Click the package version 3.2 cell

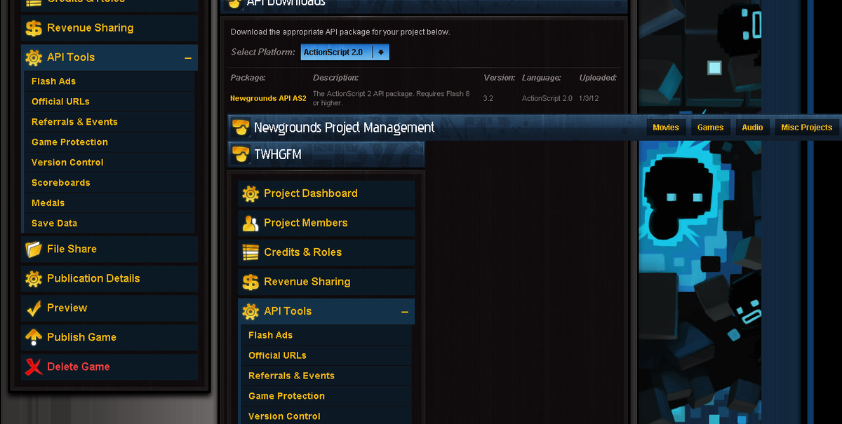pyautogui.click(x=488, y=99)
